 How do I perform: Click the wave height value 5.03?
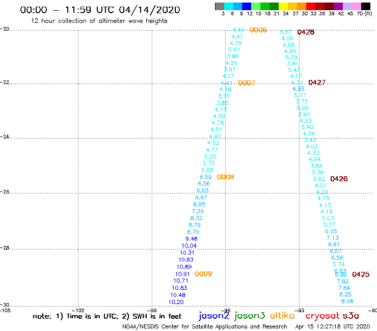(328, 218)
